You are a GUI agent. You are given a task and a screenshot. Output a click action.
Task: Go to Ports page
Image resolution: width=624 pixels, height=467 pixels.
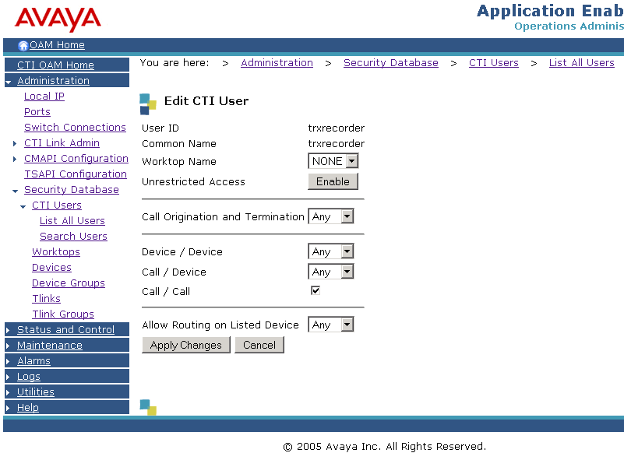point(37,111)
